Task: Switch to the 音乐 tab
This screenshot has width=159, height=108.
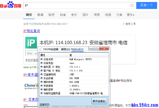Action: coord(74,15)
